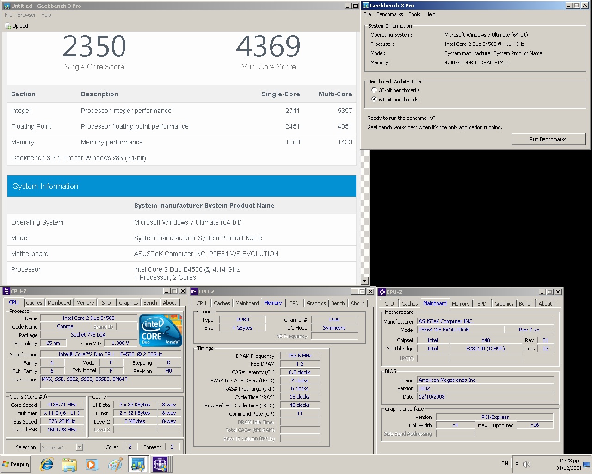Switch to Mainboard tab in left CPU-Z
Screen dimensions: 592x474
click(x=60, y=303)
